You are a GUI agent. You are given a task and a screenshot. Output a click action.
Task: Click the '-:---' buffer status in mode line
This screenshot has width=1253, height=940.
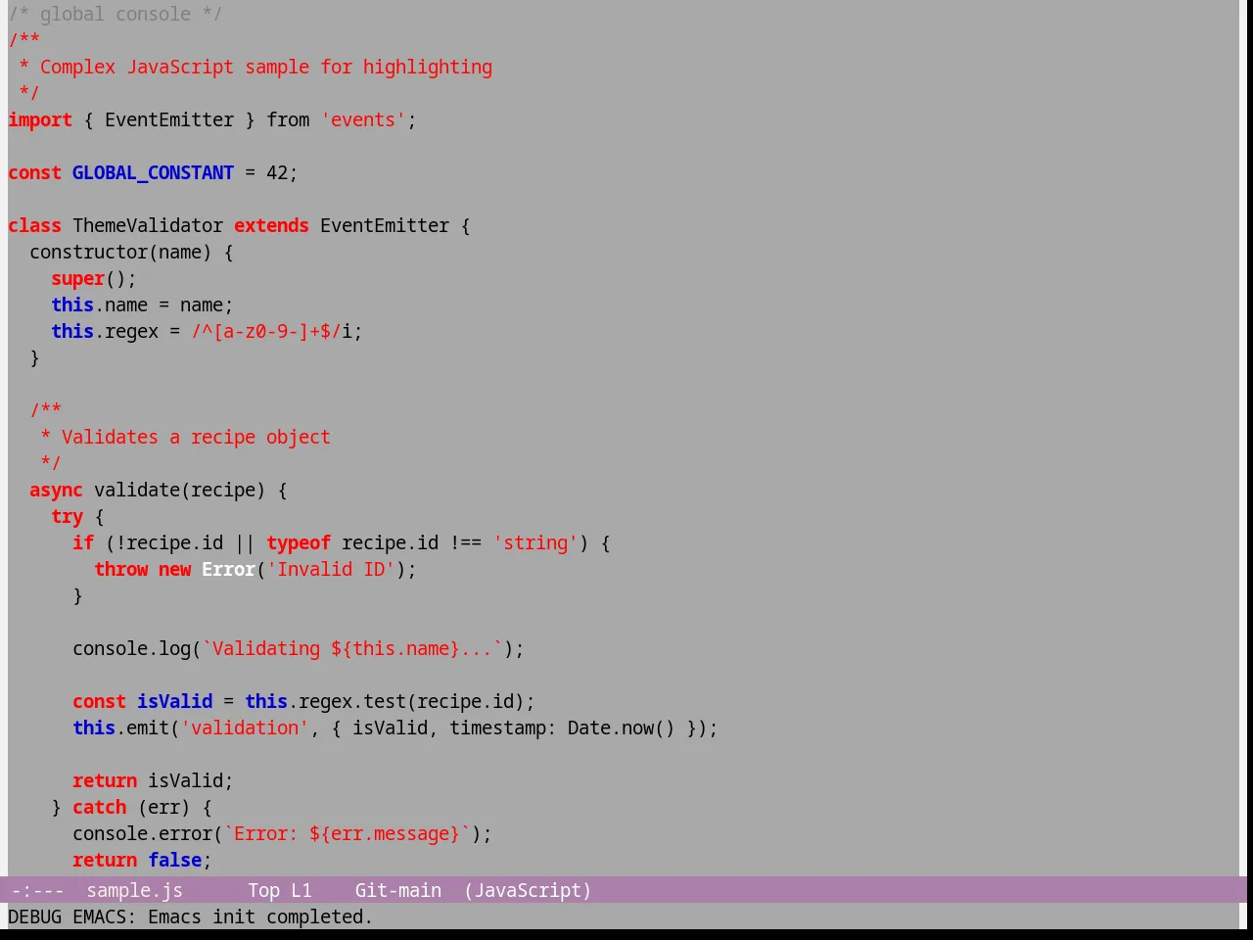coord(37,890)
